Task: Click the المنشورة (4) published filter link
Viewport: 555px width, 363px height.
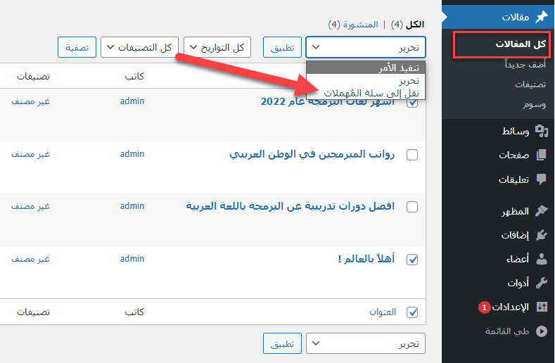Action: [353, 25]
